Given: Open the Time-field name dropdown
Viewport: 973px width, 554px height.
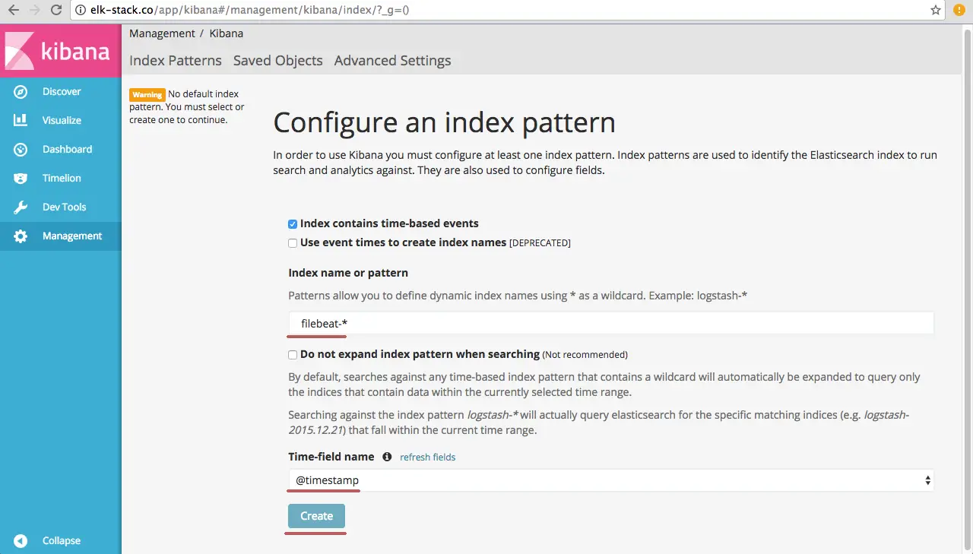Looking at the screenshot, I should pyautogui.click(x=611, y=480).
